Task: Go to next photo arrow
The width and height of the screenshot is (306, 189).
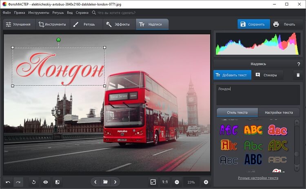Action: 115,182
